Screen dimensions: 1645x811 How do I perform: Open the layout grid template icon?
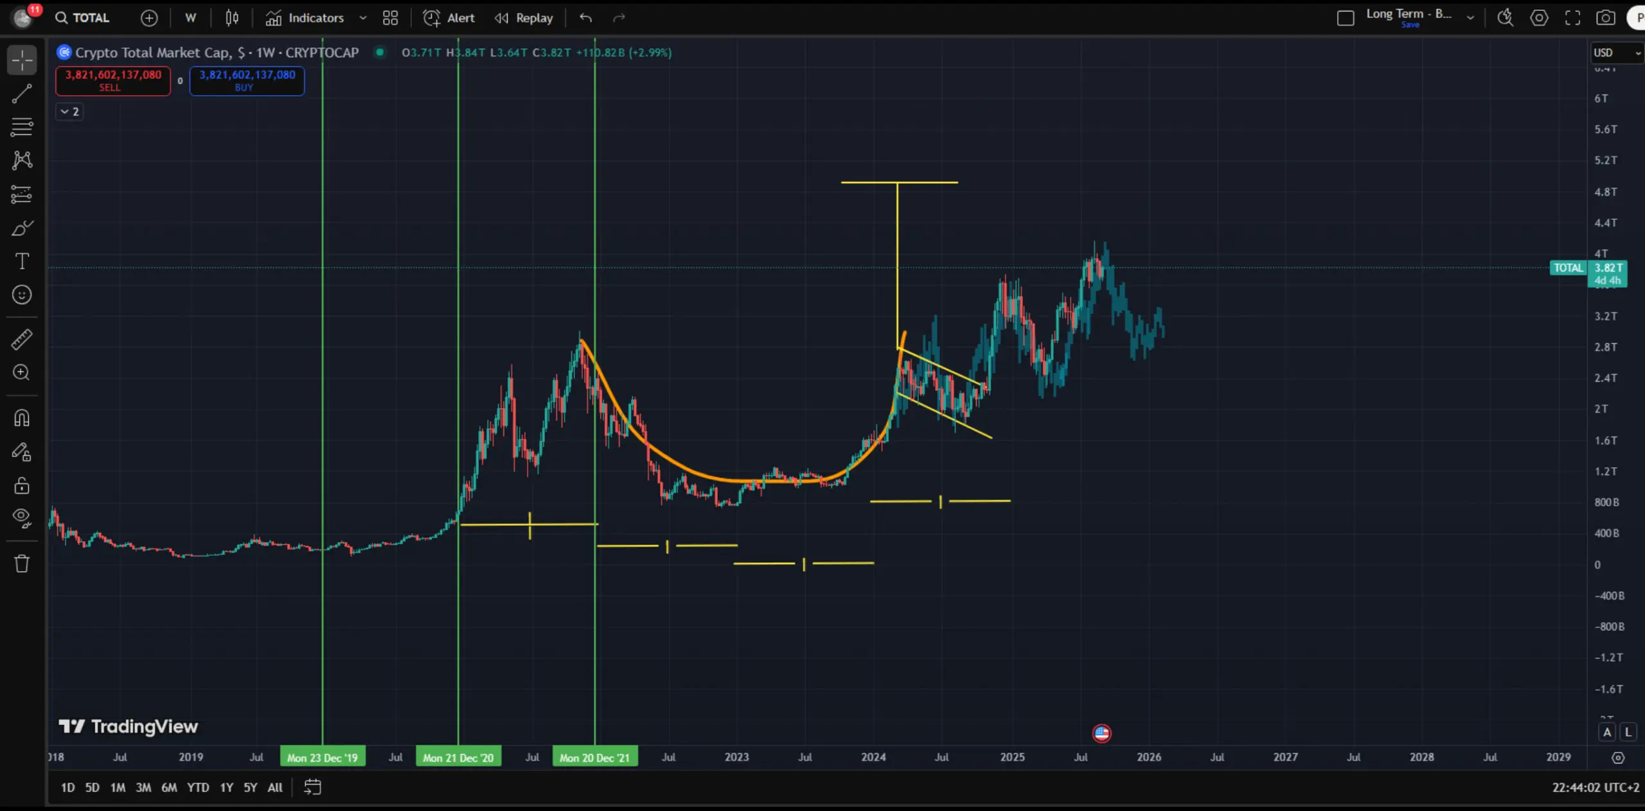390,18
